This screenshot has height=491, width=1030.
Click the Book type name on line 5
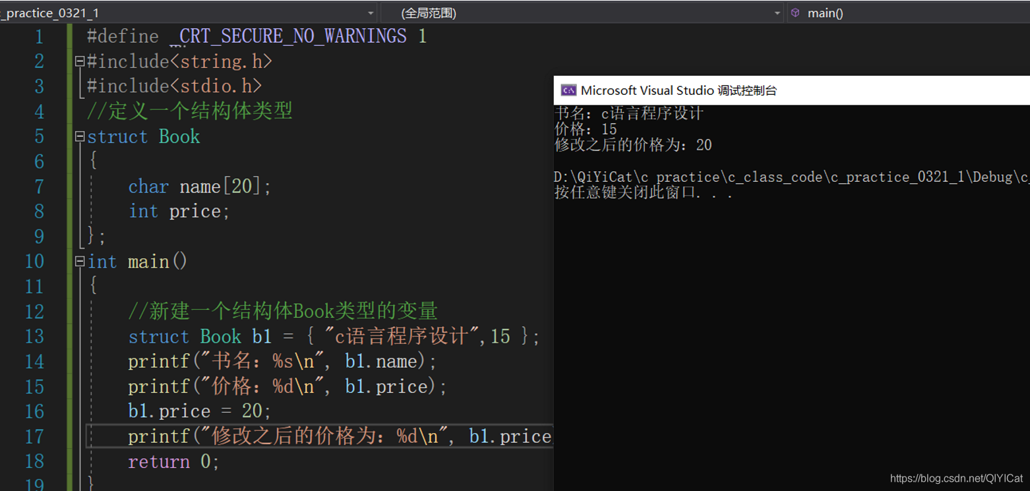179,136
